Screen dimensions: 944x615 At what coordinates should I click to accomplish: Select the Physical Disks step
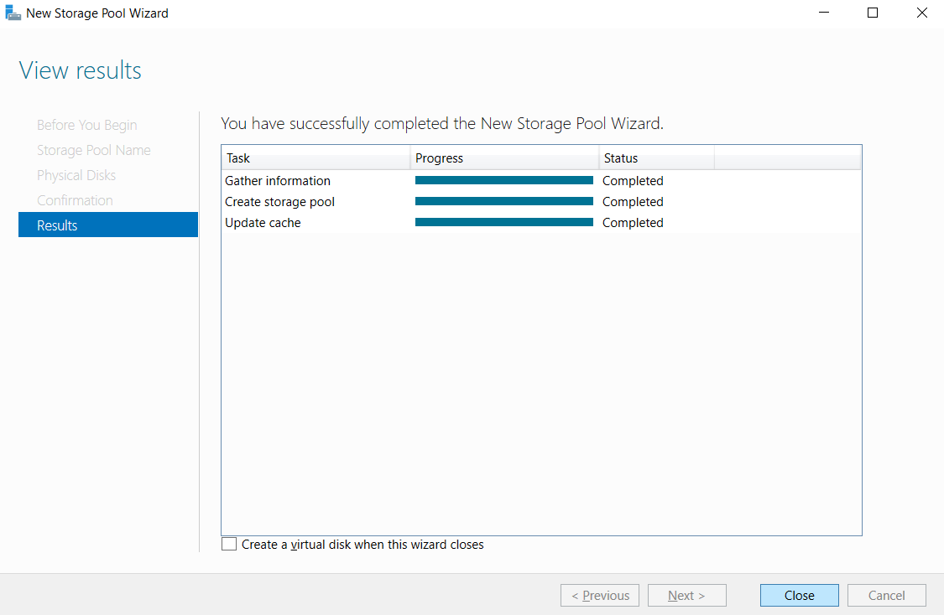76,176
